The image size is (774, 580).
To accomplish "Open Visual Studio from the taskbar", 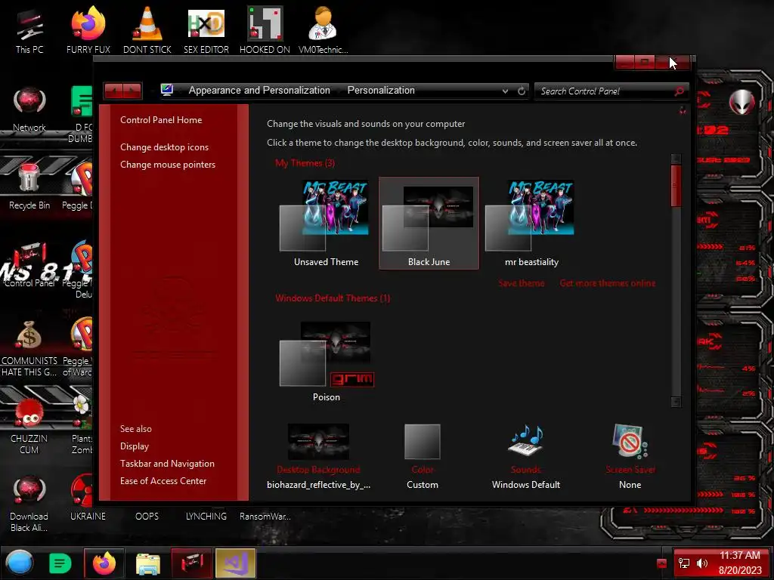I will coord(236,563).
